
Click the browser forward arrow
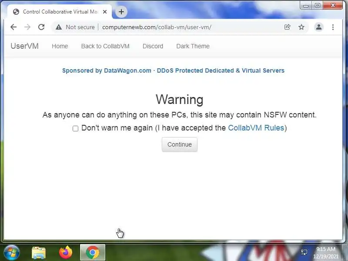27,27
